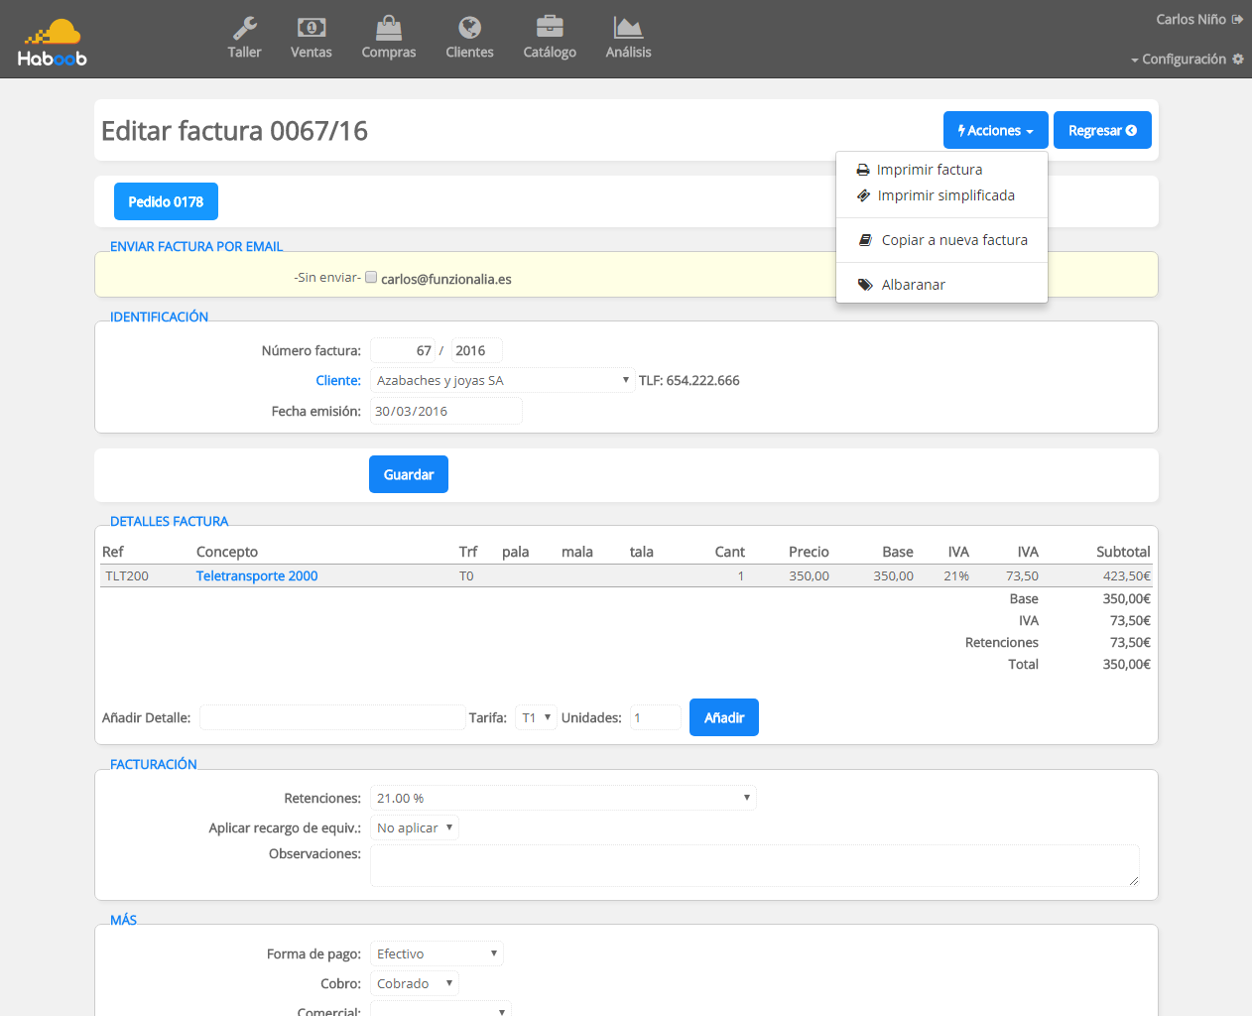This screenshot has height=1016, width=1252.
Task: Open Compras shopping bag icon
Action: [x=389, y=28]
